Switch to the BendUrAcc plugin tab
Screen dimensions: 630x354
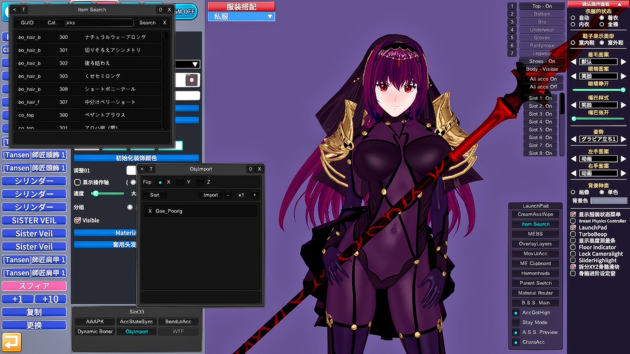[178, 321]
